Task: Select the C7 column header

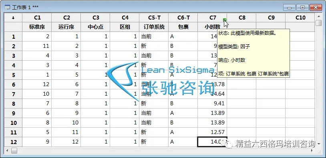Action: [213, 18]
